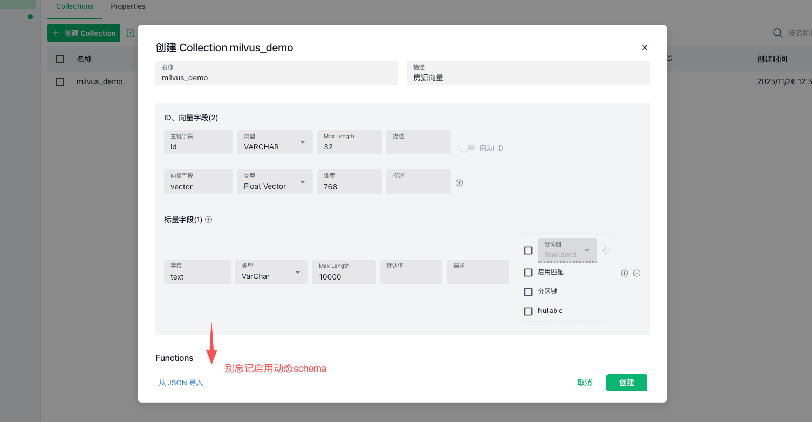Close the create Collection dialog
The image size is (812, 422).
(644, 47)
